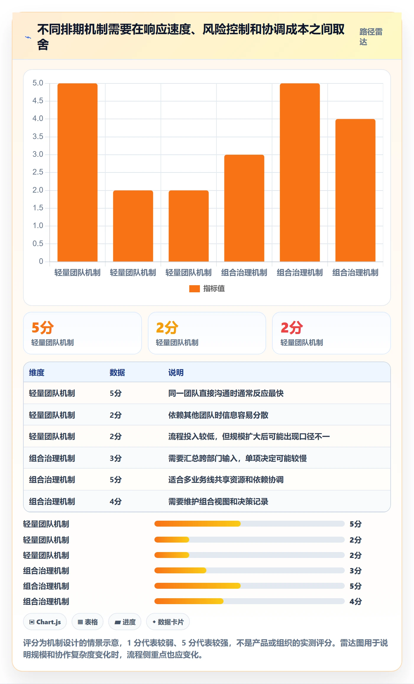Click the footnote starting with 评分为机制设计的情景示意
414x684 pixels.
point(206,648)
